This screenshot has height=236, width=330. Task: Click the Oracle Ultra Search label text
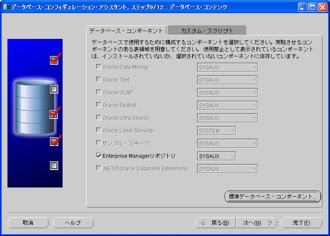(x=126, y=118)
